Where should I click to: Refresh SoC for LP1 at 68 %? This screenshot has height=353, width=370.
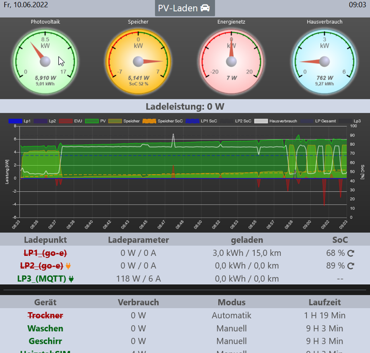[x=350, y=253]
